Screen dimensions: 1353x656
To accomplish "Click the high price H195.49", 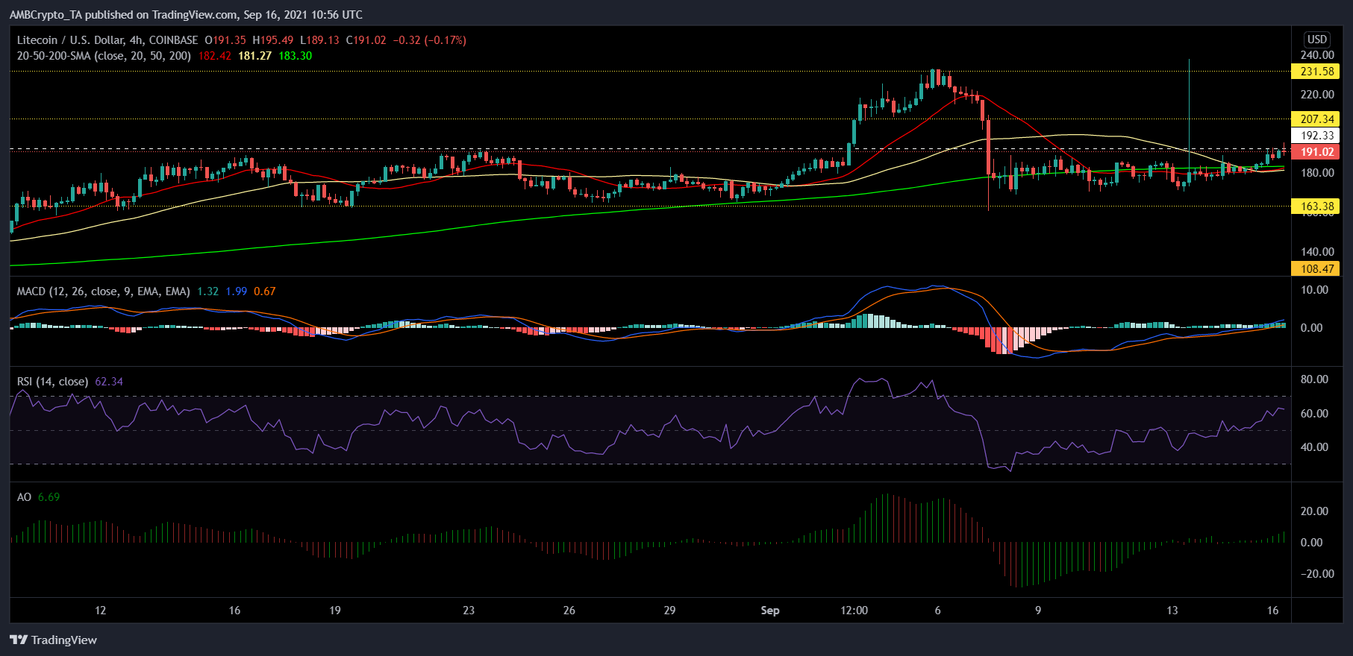I will (x=273, y=40).
